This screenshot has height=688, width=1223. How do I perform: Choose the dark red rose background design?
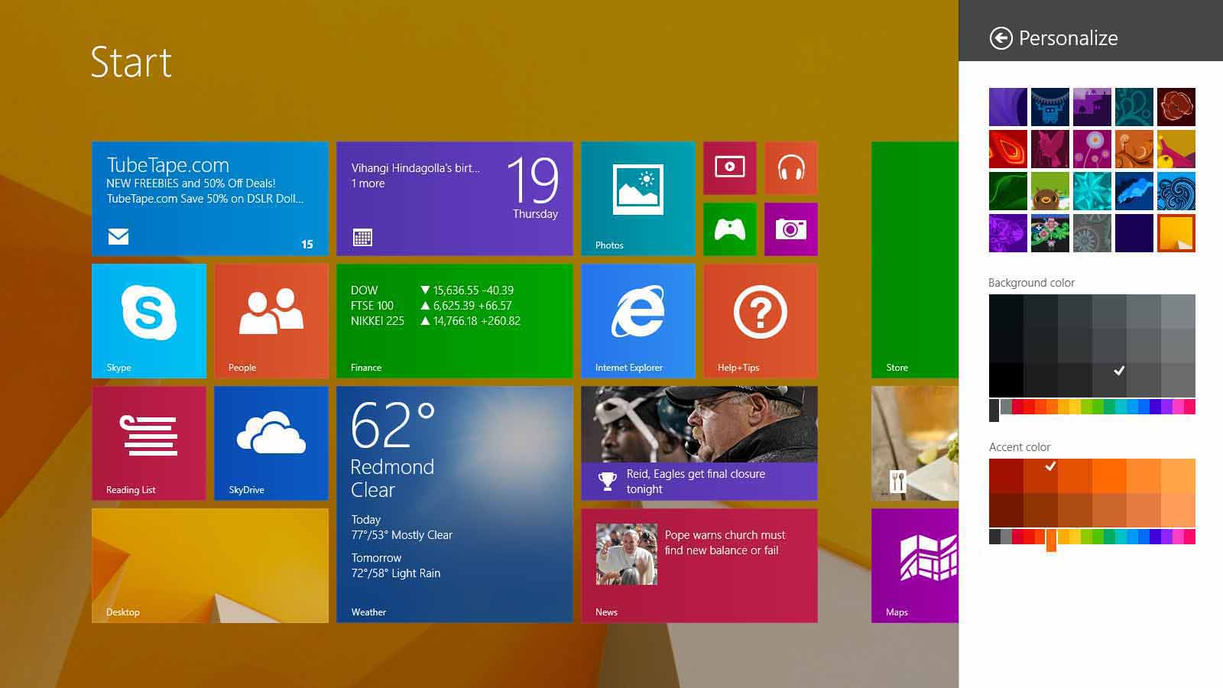point(1176,107)
